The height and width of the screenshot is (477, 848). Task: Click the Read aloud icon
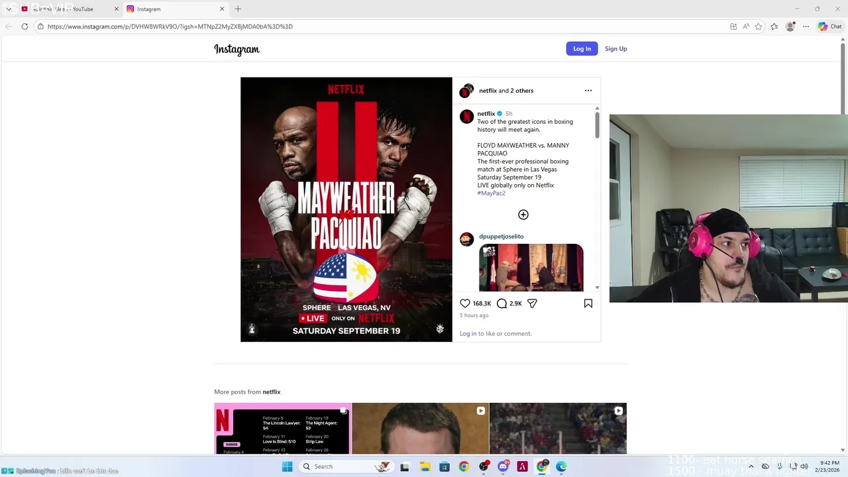pyautogui.click(x=746, y=26)
